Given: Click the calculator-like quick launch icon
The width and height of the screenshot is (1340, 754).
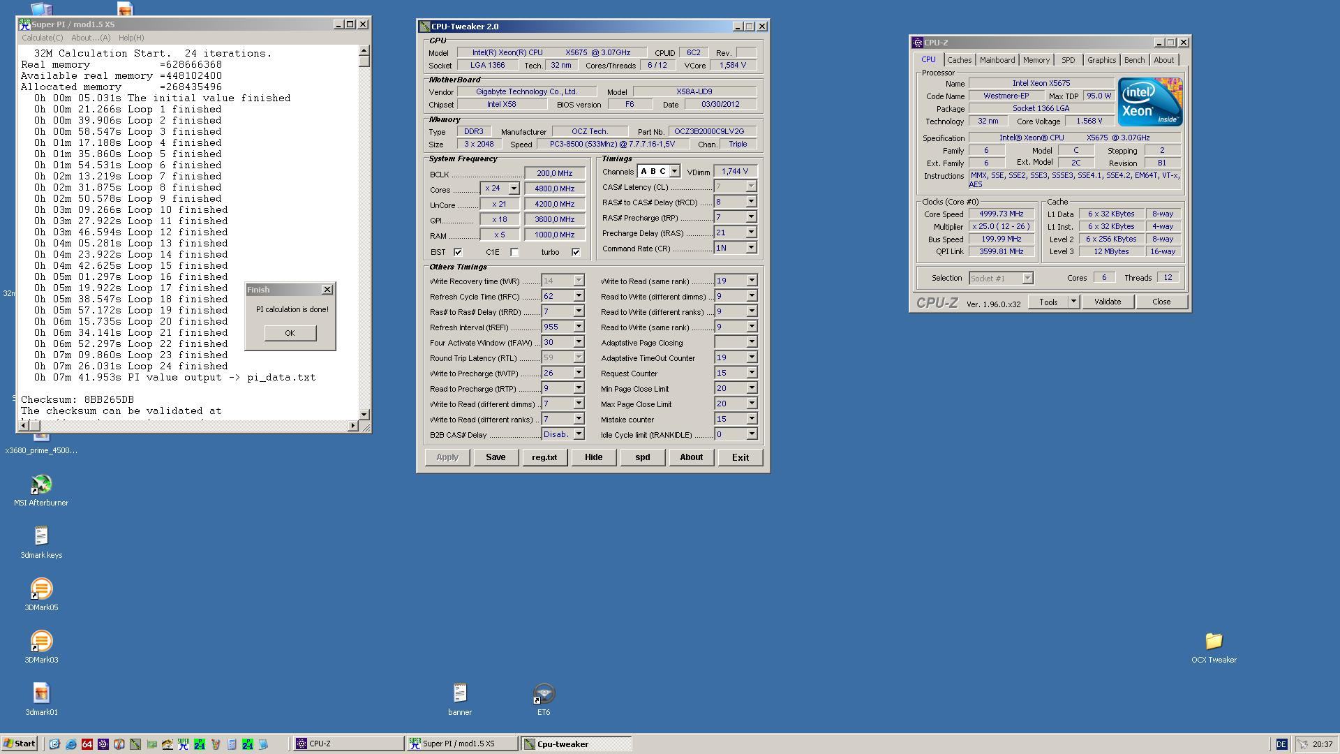Looking at the screenshot, I should click(x=232, y=744).
